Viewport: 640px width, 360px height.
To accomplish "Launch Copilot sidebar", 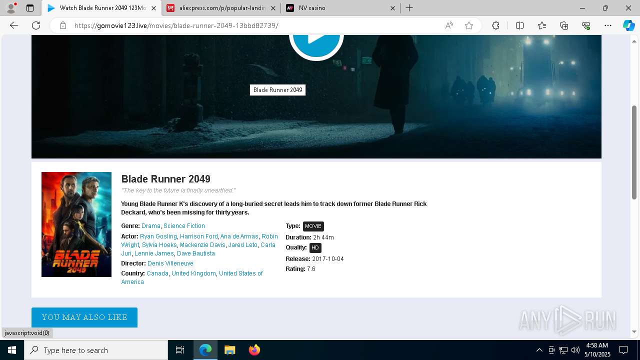I will [628, 25].
